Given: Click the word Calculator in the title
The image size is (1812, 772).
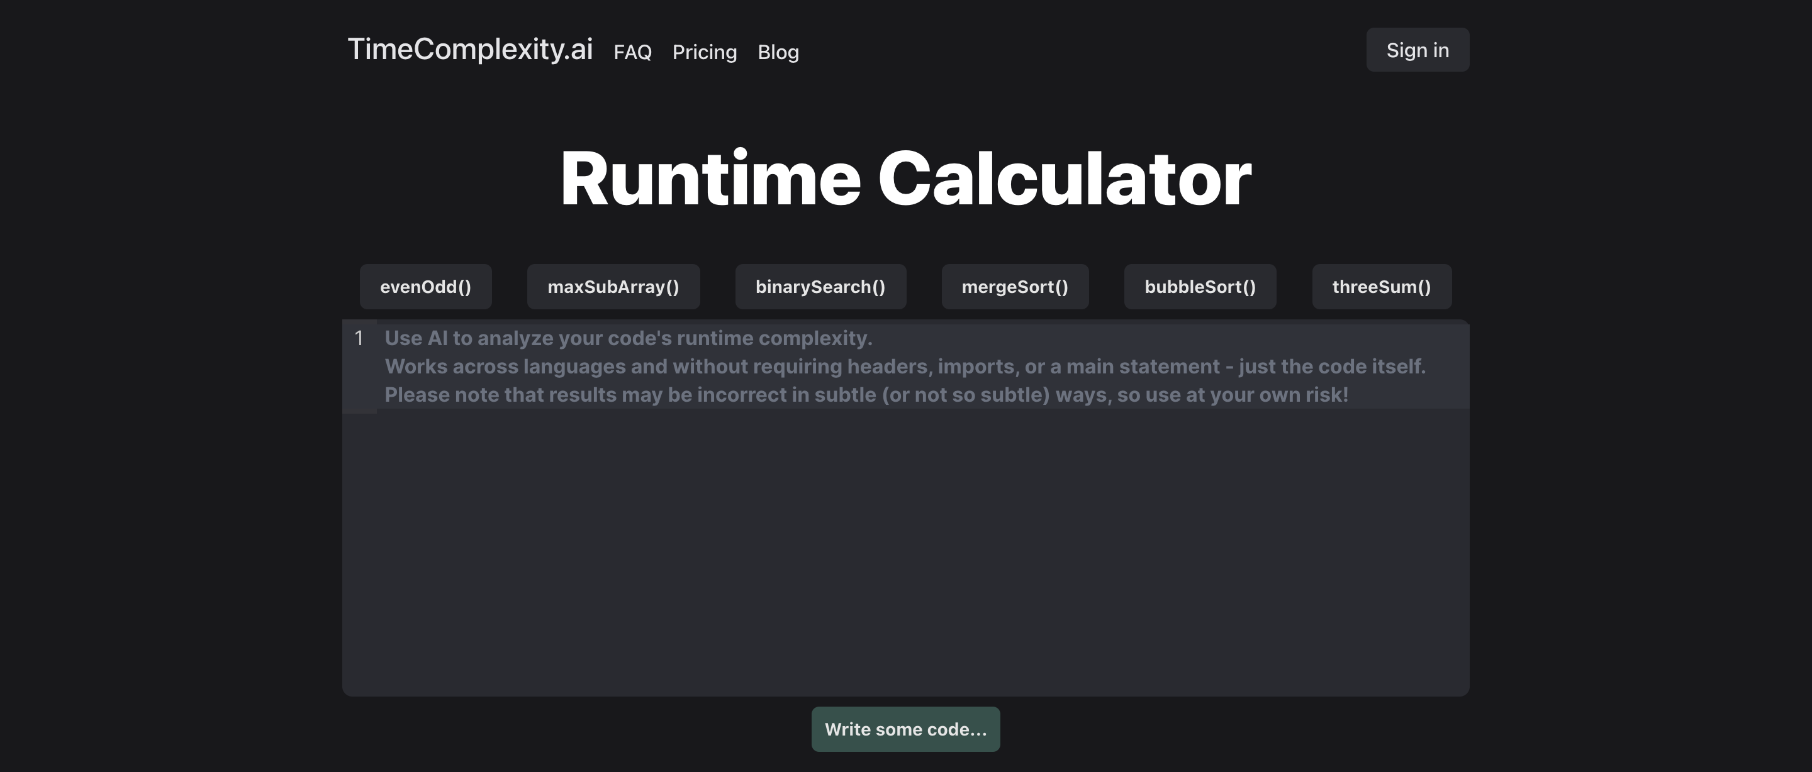Looking at the screenshot, I should tap(1063, 179).
